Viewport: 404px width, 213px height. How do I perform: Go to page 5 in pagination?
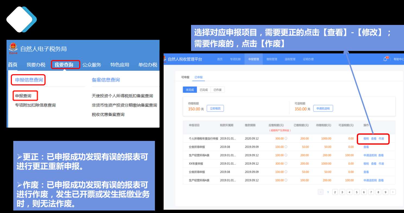[x=357, y=192]
